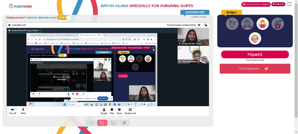Mute the microphone
Image resolution: width=298 pixels, height=134 pixels.
tap(23, 111)
